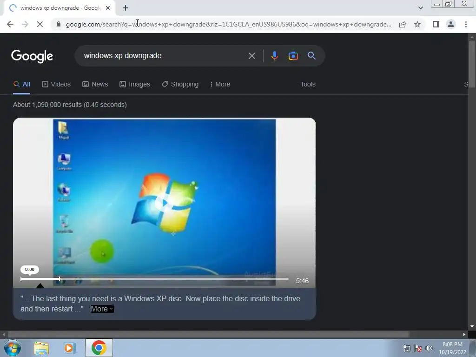Open the clock showing 8:08 PM

(452, 348)
